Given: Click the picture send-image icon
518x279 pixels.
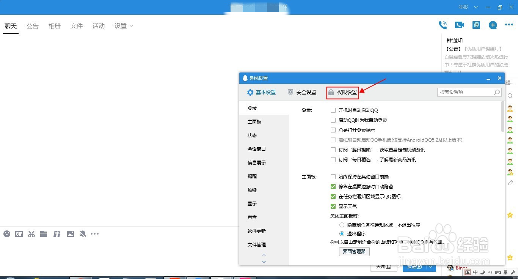Looking at the screenshot, I should pos(71,234).
